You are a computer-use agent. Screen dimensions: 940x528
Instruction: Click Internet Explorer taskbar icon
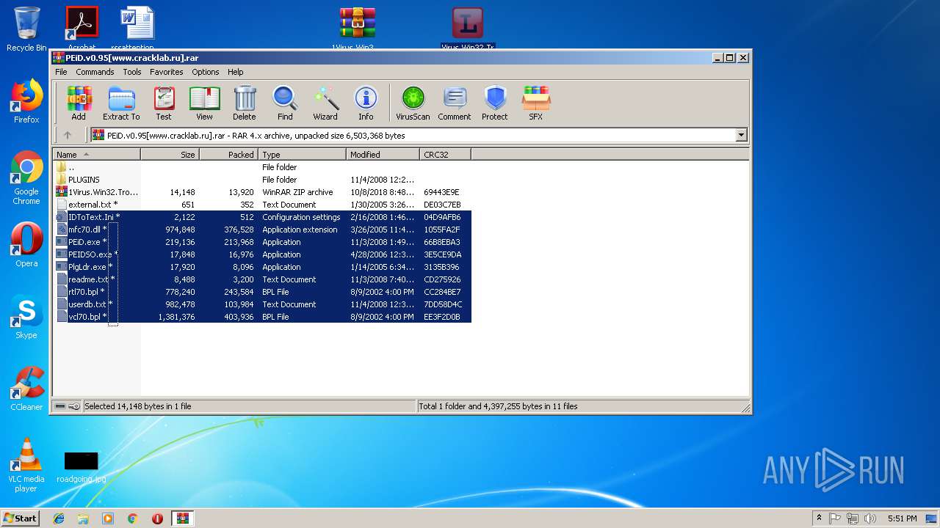coord(59,518)
